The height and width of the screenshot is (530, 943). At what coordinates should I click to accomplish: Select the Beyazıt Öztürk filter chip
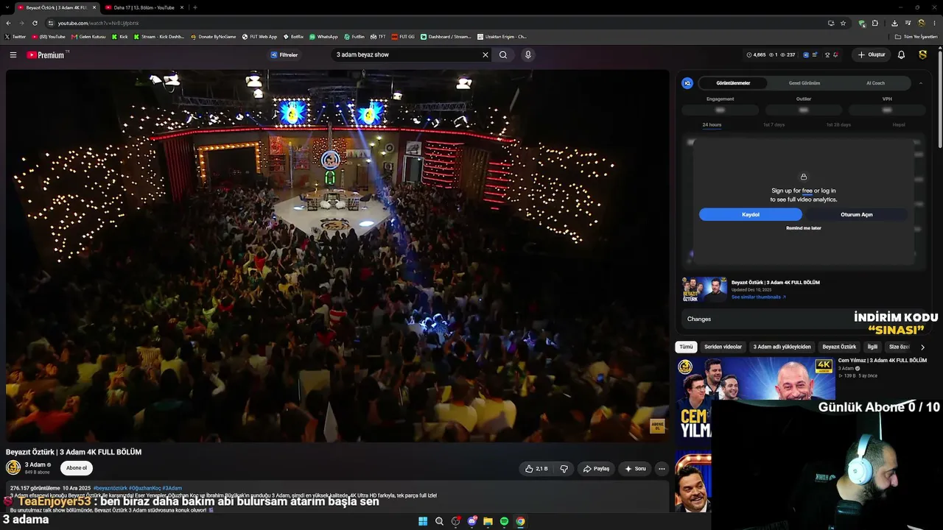(839, 347)
